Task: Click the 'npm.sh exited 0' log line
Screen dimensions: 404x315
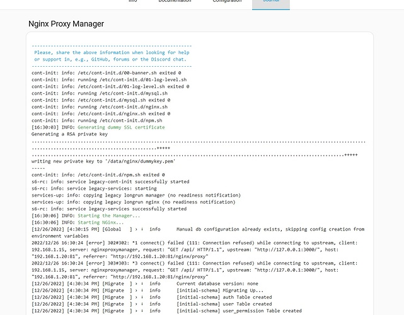Action: pyautogui.click(x=98, y=175)
